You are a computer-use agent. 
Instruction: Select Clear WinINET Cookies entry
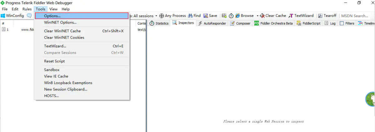pyautogui.click(x=82, y=37)
